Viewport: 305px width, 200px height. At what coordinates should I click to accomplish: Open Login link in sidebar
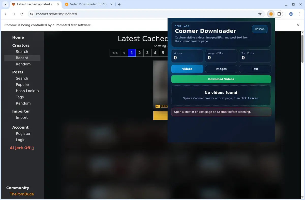21,140
